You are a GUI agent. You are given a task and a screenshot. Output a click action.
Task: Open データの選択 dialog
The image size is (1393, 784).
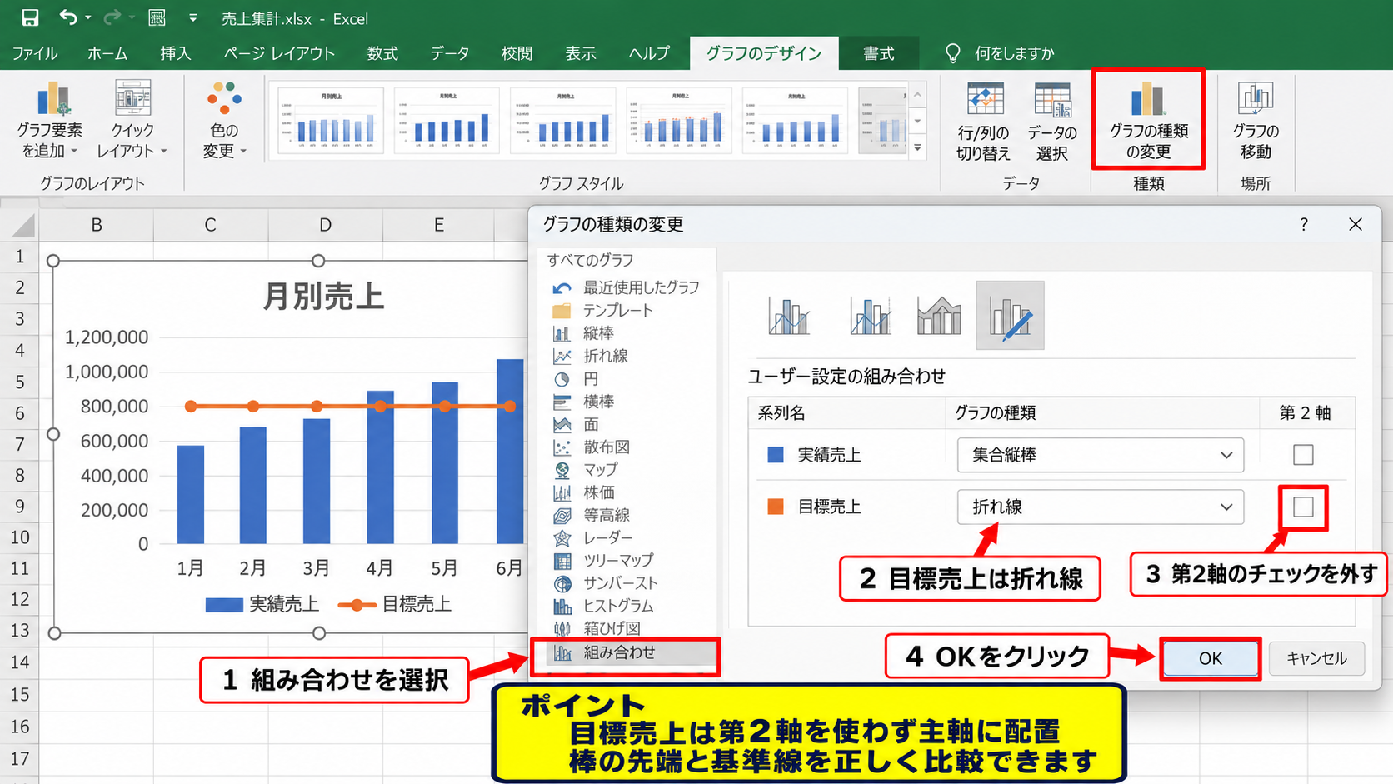(1052, 122)
